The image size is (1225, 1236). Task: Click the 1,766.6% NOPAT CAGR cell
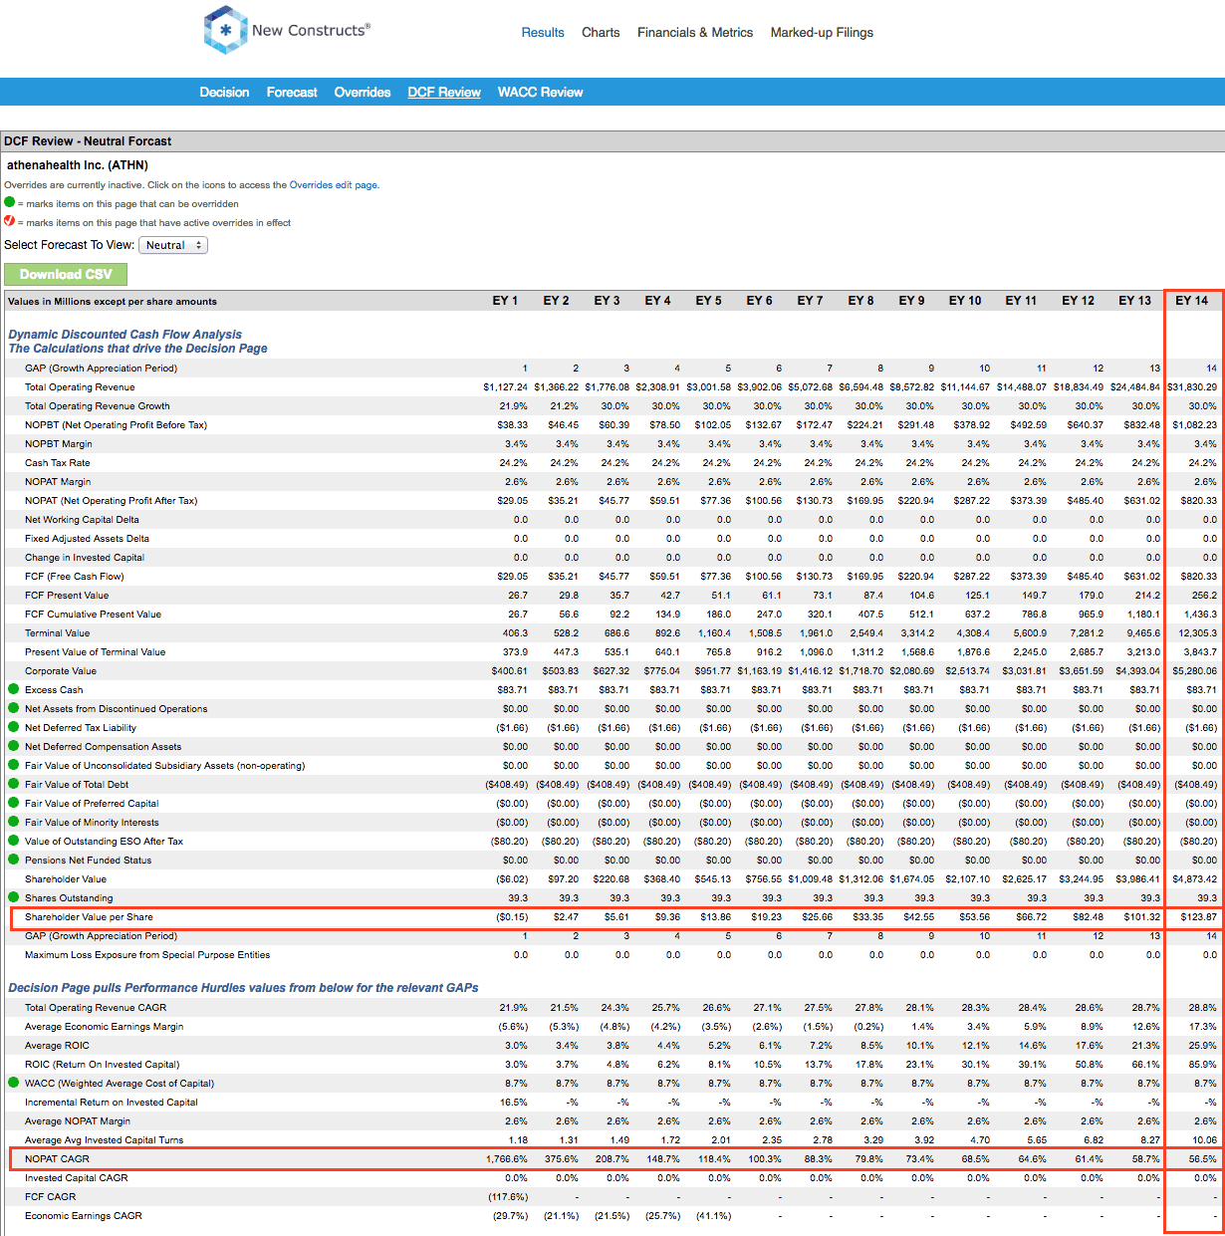click(x=507, y=1159)
